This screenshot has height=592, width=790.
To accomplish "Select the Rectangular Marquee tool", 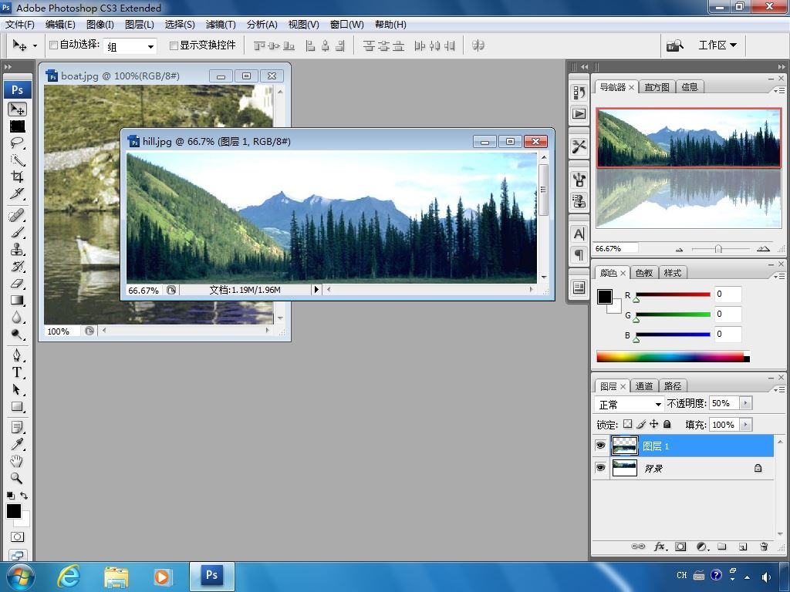I will pyautogui.click(x=17, y=126).
